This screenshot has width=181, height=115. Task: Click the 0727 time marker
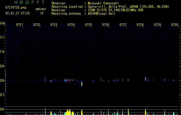pos(123,25)
